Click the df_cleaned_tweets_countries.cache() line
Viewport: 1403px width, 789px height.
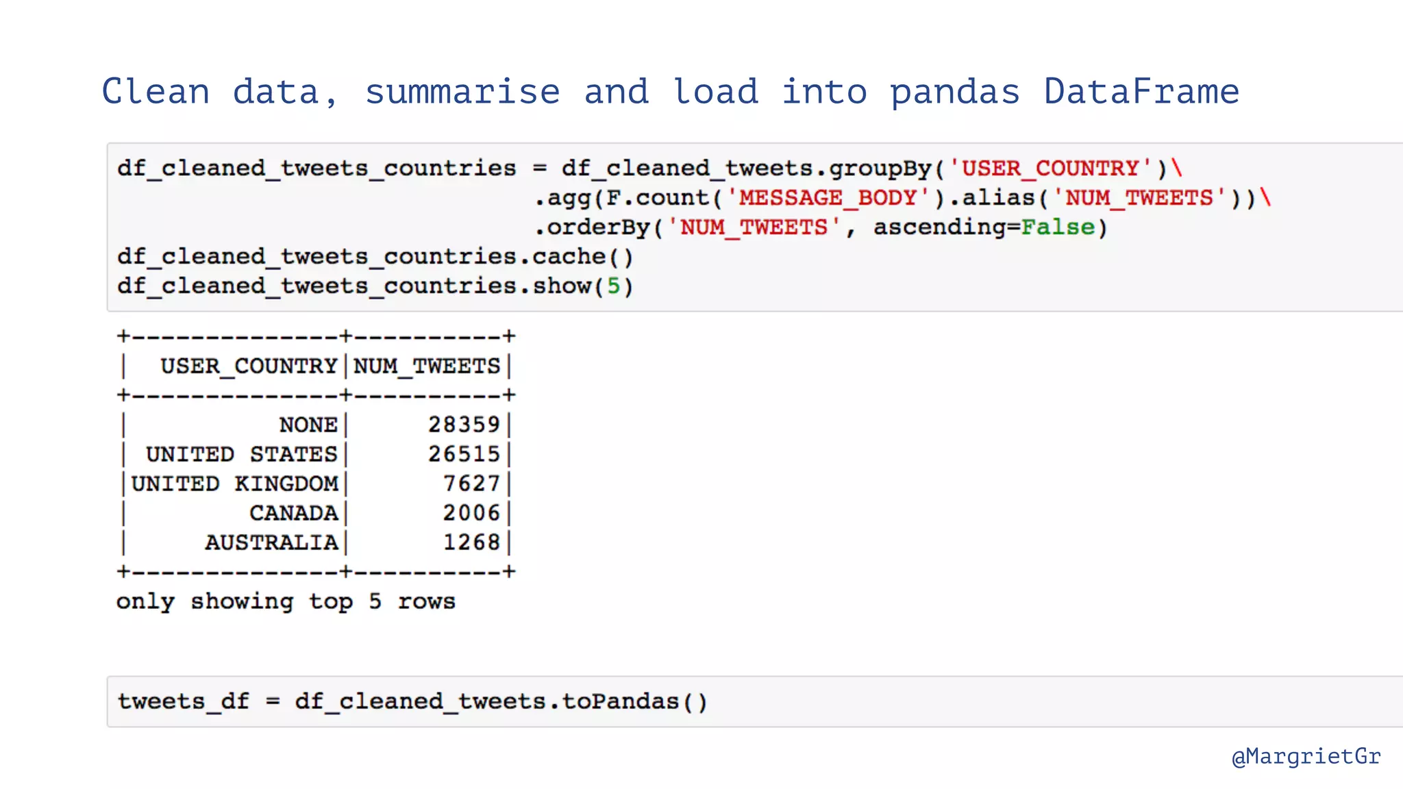375,257
